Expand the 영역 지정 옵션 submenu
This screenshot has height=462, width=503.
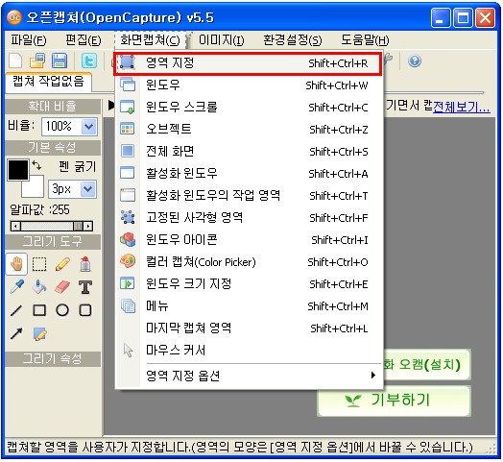point(249,376)
